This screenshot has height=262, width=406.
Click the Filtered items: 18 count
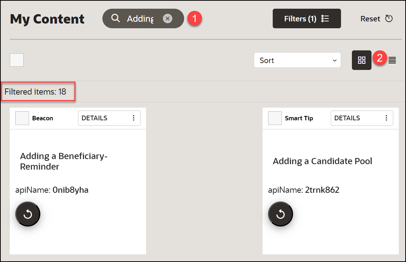click(x=36, y=92)
